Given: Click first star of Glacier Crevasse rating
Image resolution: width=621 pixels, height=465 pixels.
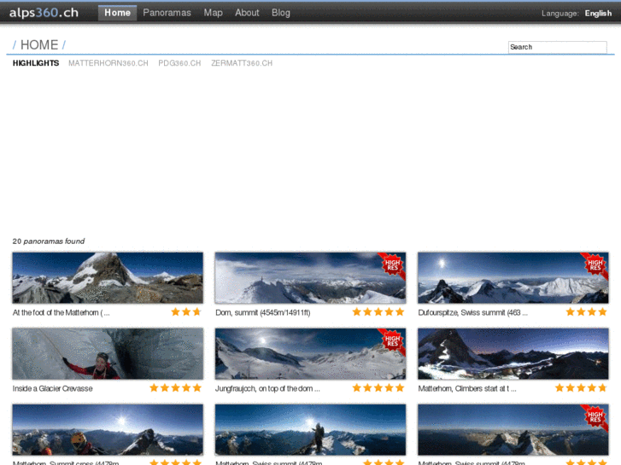Looking at the screenshot, I should click(154, 388).
